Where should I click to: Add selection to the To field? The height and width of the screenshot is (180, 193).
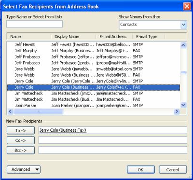(21, 130)
